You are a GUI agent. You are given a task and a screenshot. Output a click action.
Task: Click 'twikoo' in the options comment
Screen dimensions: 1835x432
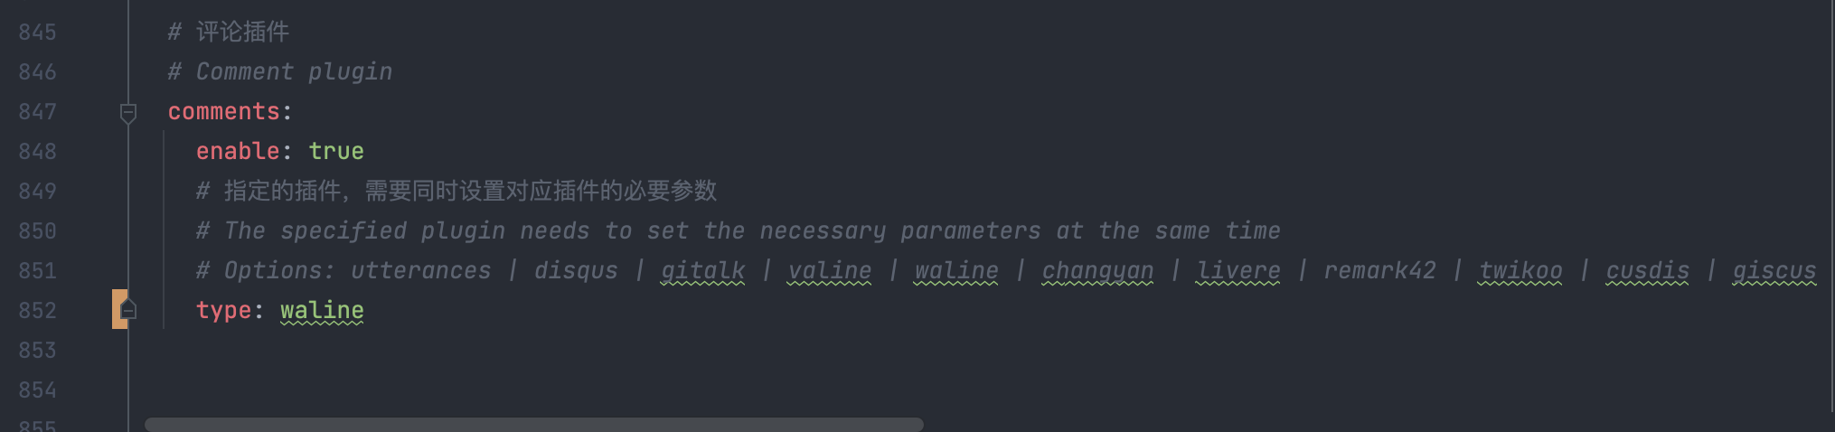[1520, 270]
